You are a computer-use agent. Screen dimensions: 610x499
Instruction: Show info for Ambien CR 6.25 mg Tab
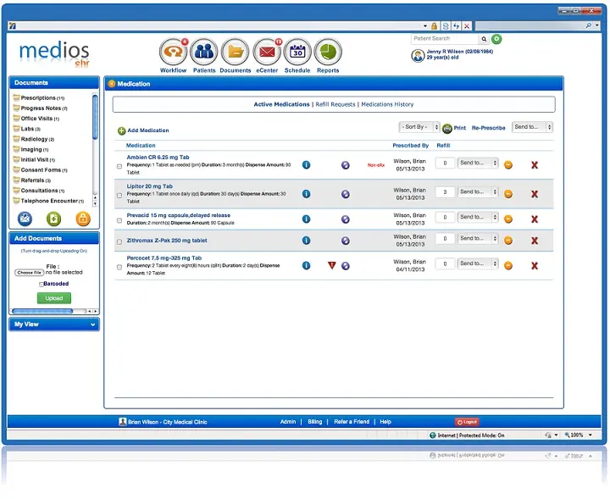(x=306, y=165)
